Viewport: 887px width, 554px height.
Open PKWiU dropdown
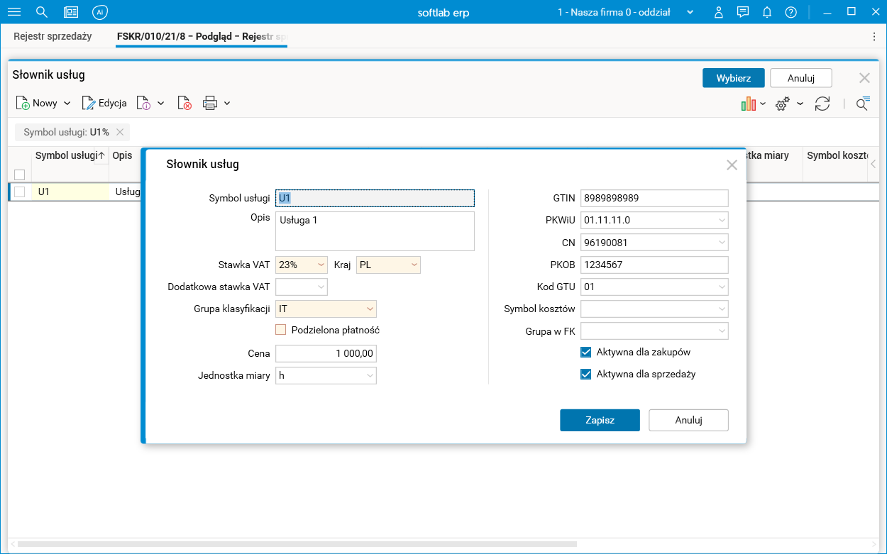pyautogui.click(x=722, y=221)
